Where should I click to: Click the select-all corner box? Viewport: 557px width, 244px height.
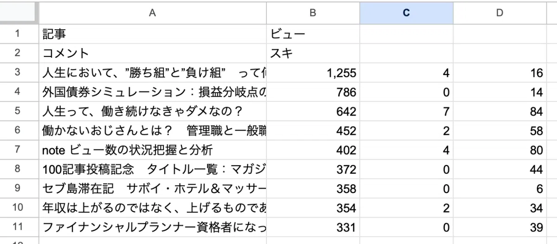(19, 13)
